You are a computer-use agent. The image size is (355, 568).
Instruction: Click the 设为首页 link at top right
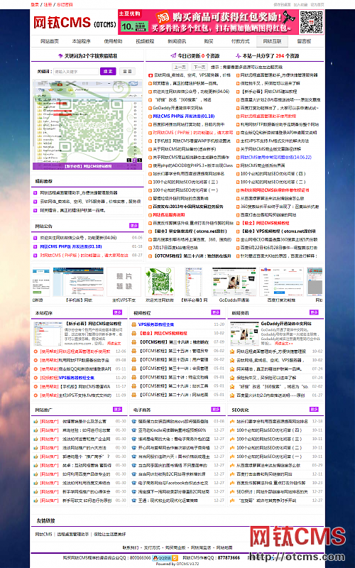(317, 5)
